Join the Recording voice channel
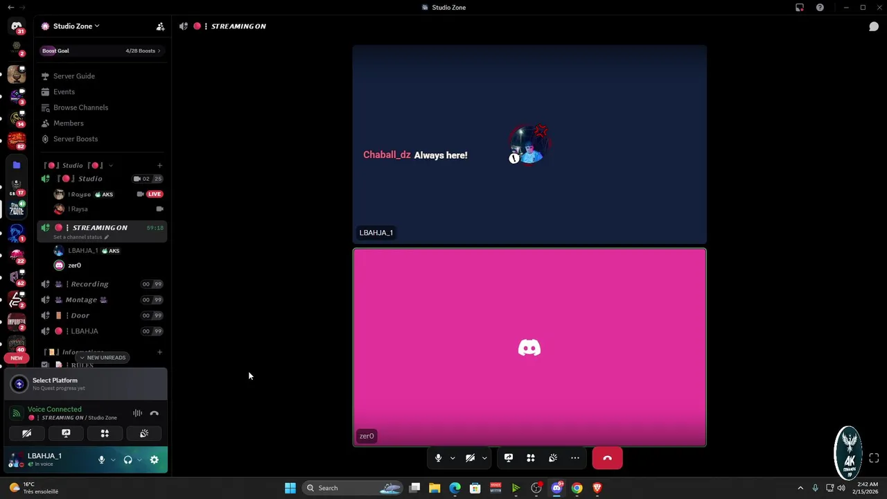The height and width of the screenshot is (499, 887). coord(101,284)
